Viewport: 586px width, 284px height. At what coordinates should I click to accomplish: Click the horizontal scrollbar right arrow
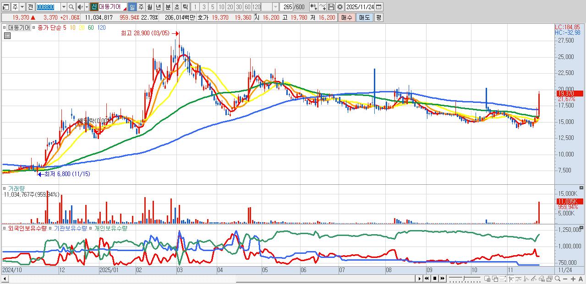tap(419, 279)
